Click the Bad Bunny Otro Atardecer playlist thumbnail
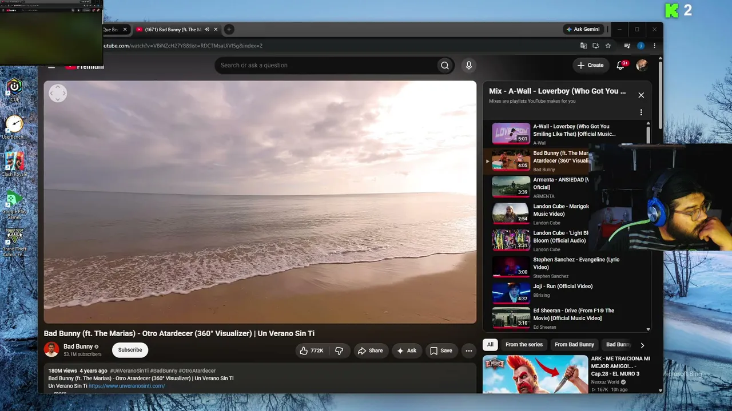732x411 pixels. 511,160
